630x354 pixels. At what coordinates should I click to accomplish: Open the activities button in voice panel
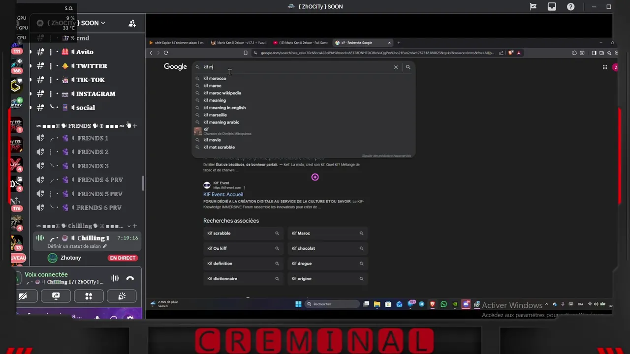[89, 296]
